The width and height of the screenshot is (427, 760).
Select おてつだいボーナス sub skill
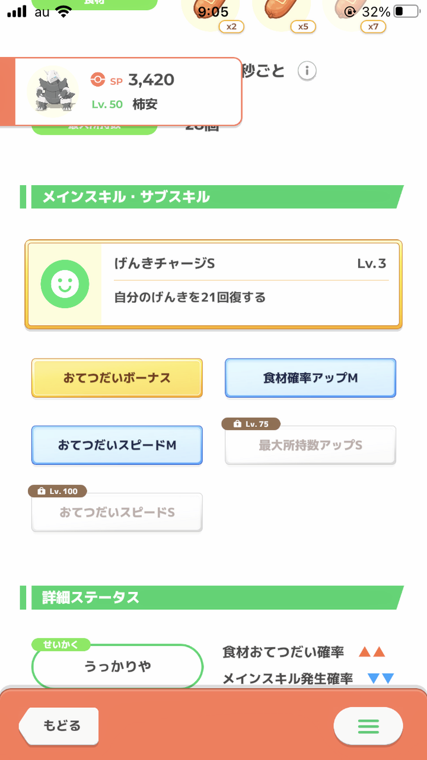(x=117, y=378)
